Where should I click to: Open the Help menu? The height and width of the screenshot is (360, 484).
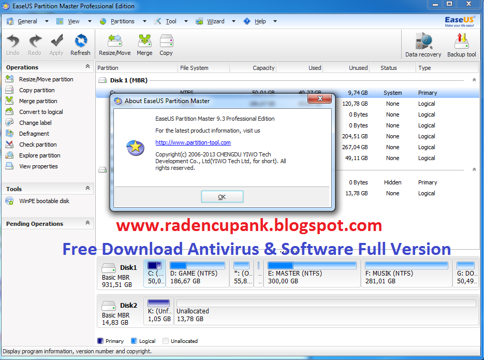pyautogui.click(x=260, y=21)
